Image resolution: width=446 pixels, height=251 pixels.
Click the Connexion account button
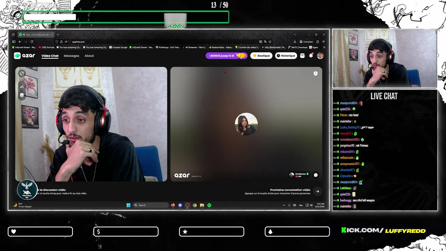[306, 41]
